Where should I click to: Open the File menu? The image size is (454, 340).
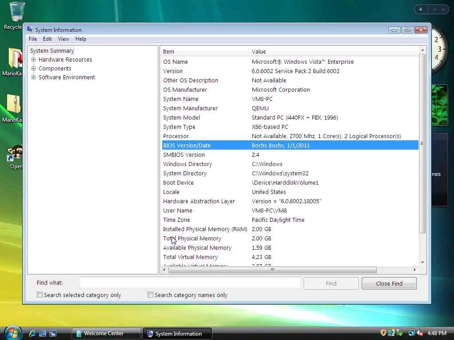click(33, 39)
